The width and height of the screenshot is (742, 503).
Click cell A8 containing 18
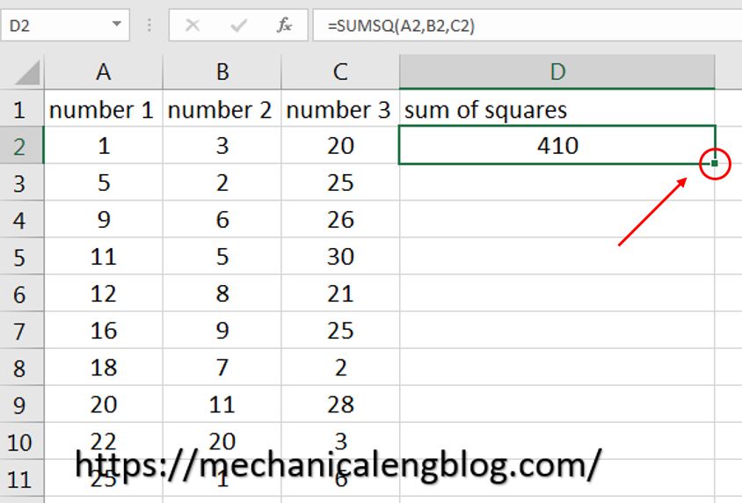pos(104,368)
